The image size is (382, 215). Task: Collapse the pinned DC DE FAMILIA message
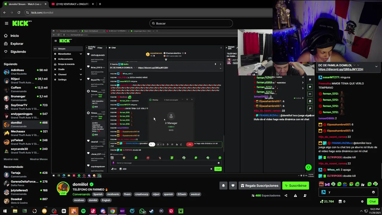376,66
